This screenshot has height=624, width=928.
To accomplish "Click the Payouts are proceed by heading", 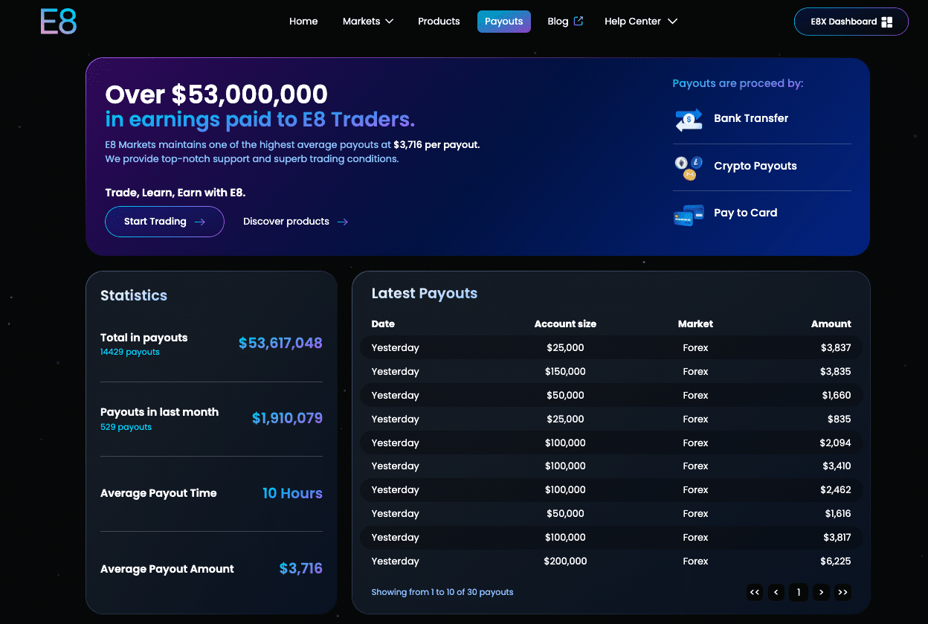I will tap(738, 83).
